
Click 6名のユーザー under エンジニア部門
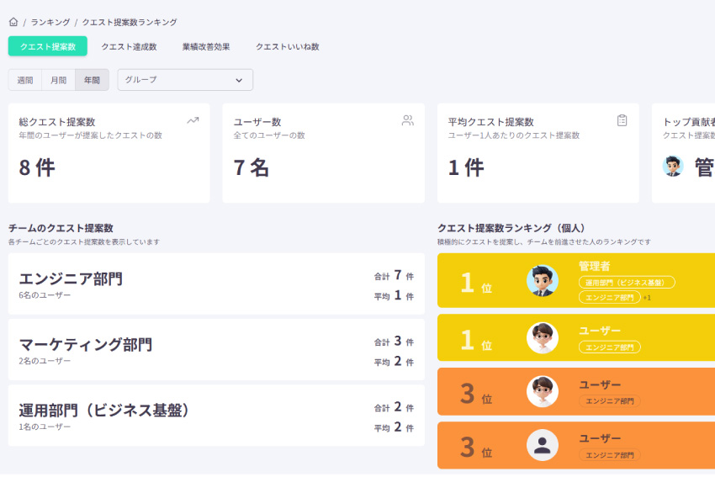45,295
